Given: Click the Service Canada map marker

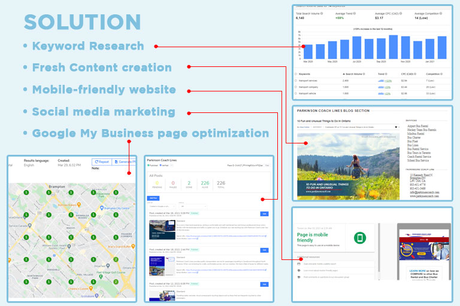Looking at the screenshot, I should coord(29,226).
